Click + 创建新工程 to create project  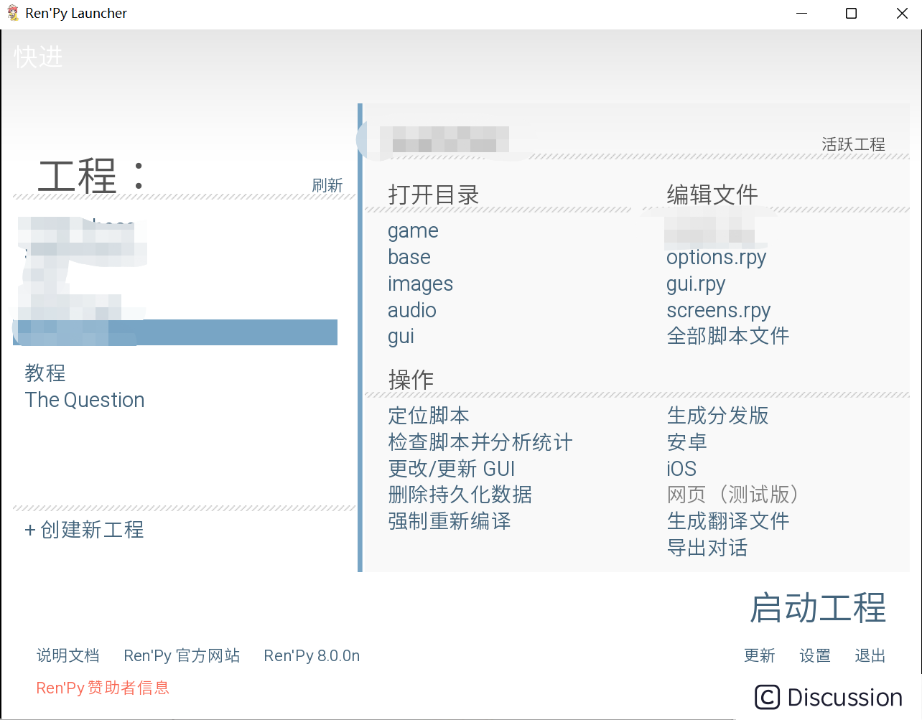(84, 530)
